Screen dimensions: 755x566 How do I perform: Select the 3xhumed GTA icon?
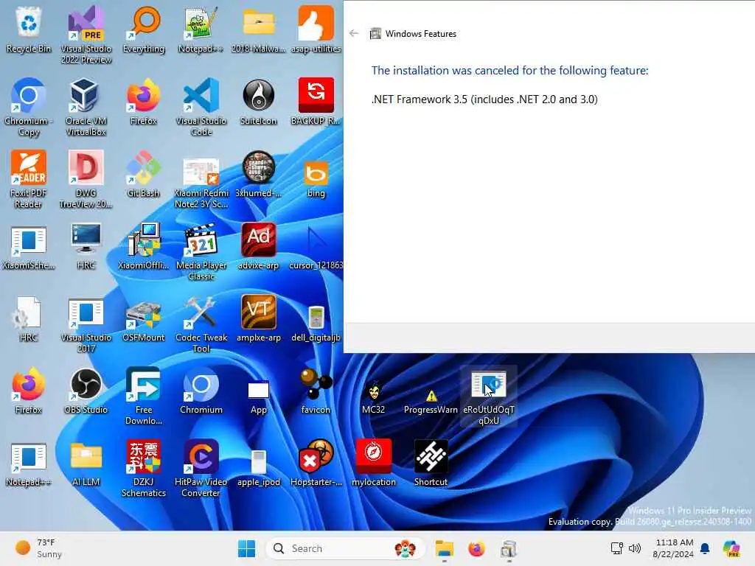259,174
